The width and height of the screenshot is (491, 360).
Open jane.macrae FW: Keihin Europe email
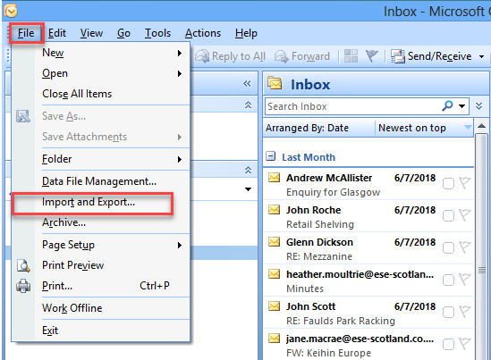pos(368,345)
